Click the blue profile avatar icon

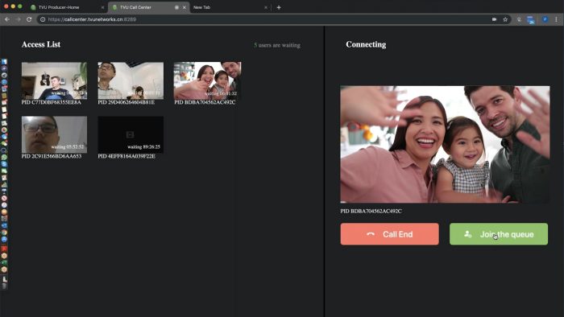pos(545,19)
